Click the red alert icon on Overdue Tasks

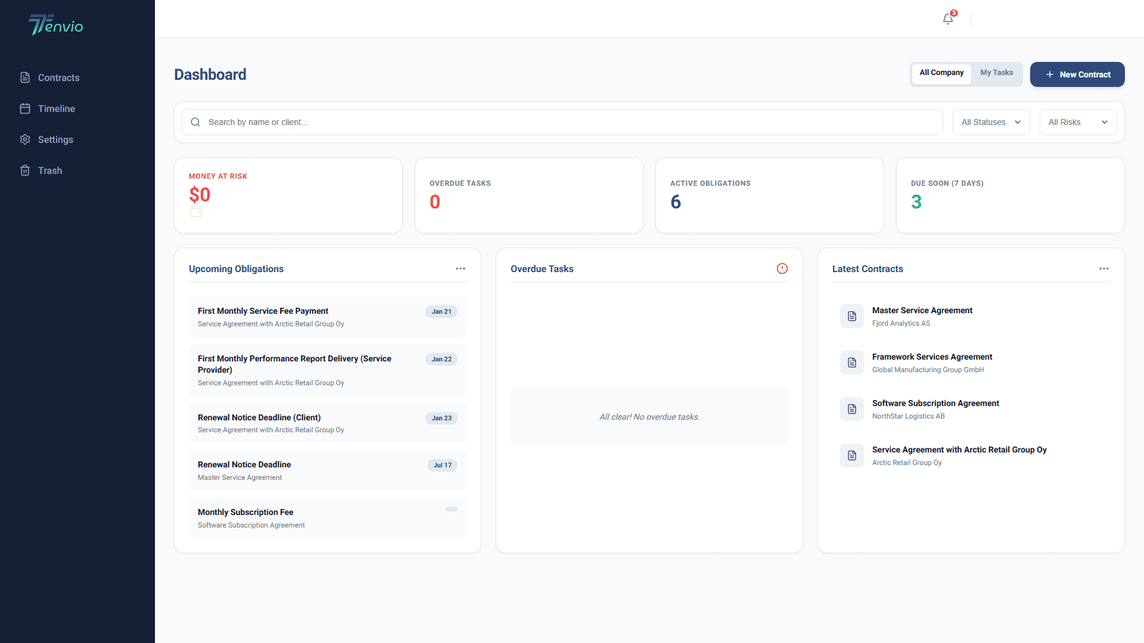pos(782,269)
